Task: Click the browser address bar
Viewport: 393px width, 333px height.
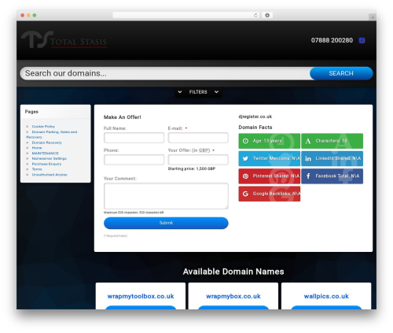Action: point(186,16)
